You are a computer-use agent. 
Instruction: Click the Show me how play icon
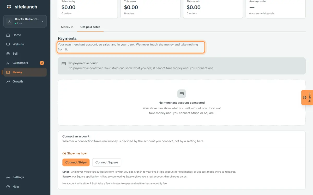point(64,153)
